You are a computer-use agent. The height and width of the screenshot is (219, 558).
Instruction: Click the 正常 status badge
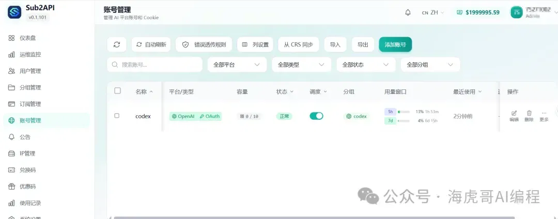pos(284,116)
